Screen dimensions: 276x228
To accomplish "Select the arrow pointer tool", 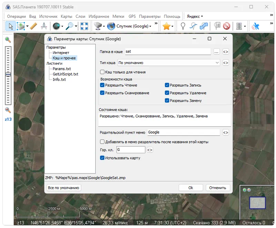I will 11,26.
